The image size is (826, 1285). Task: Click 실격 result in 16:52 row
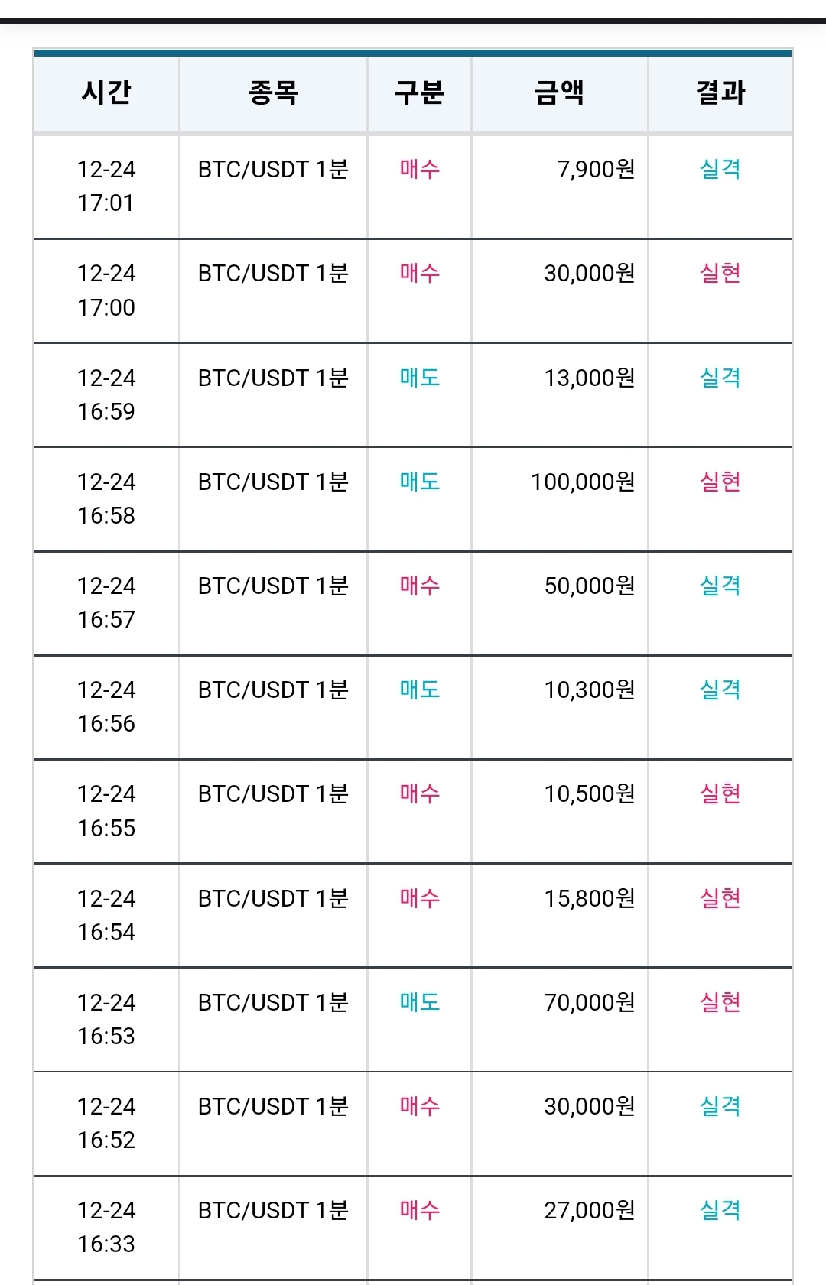720,1106
